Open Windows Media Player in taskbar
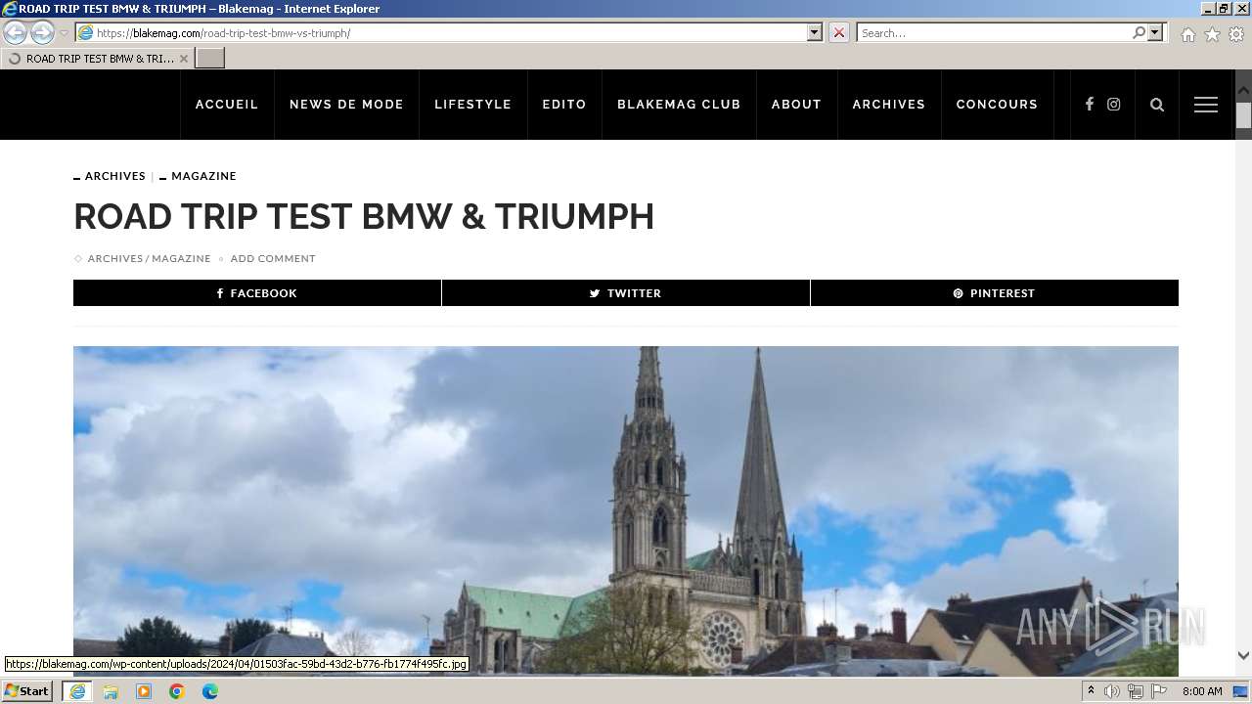 (x=144, y=691)
